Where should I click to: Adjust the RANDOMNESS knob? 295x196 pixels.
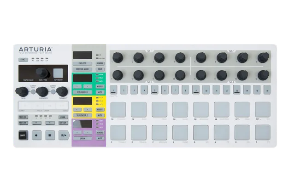click(x=42, y=91)
